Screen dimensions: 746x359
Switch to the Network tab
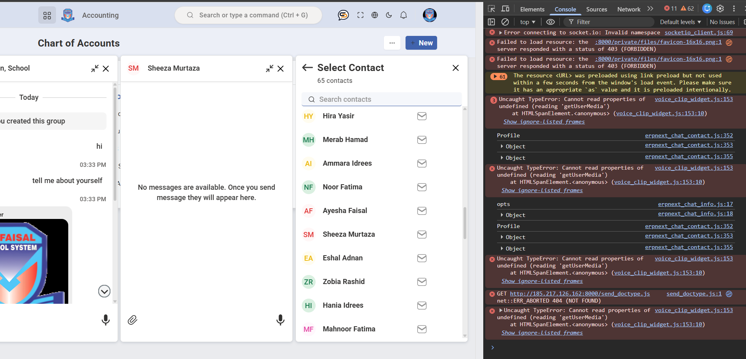[x=628, y=9]
